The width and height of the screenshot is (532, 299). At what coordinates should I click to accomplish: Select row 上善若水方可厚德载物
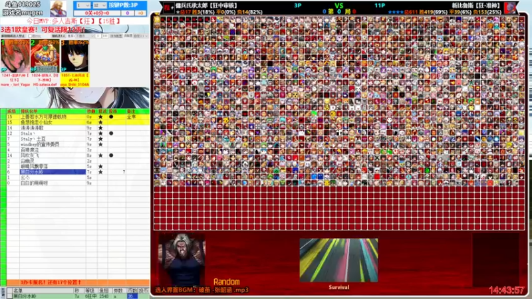pyautogui.click(x=78, y=117)
